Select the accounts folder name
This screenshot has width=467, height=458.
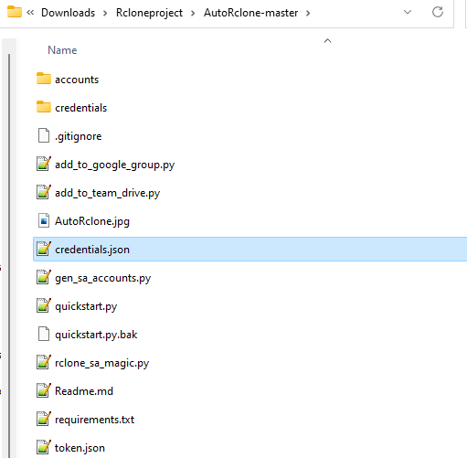point(77,80)
